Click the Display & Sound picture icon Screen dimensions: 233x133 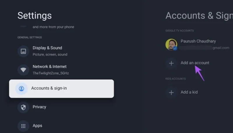point(23,51)
